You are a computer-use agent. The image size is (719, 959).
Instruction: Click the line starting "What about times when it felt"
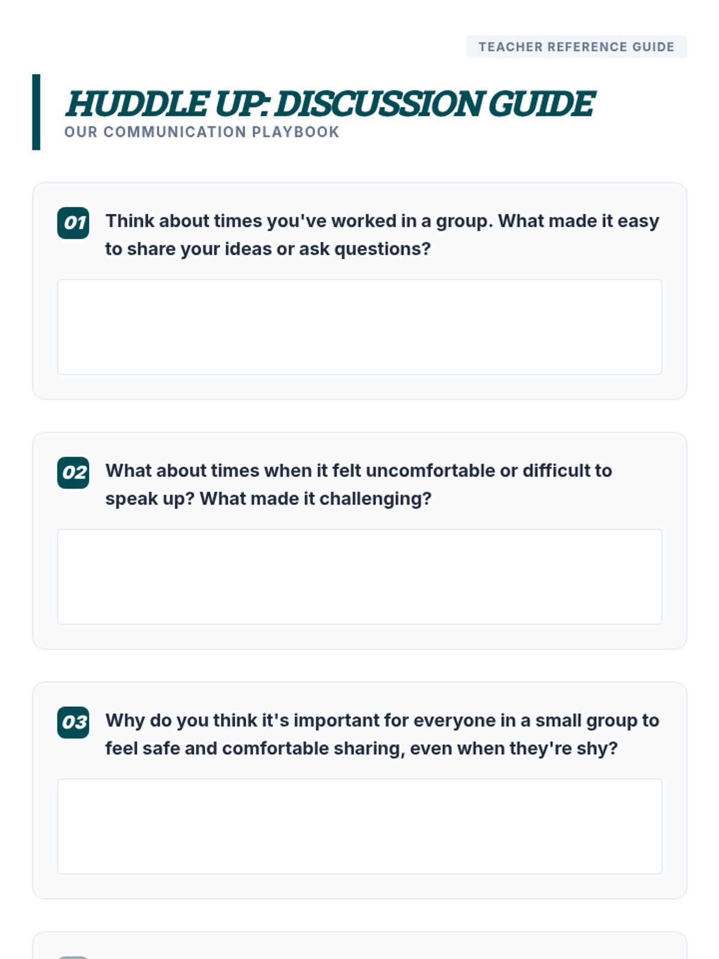tap(358, 471)
